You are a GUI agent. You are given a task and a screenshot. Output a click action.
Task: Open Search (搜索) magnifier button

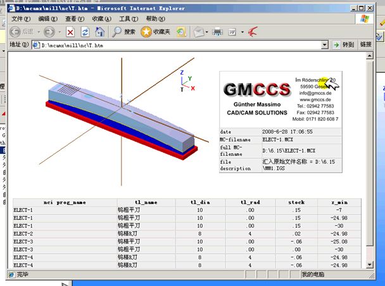point(123,32)
